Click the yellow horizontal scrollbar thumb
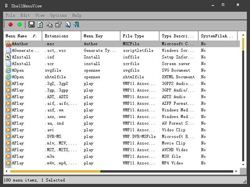The width and height of the screenshot is (250, 187). (x=55, y=171)
